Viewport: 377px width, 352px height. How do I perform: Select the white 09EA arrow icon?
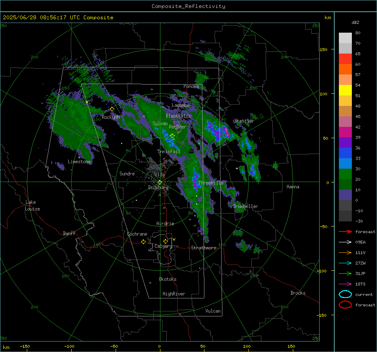pos(345,242)
